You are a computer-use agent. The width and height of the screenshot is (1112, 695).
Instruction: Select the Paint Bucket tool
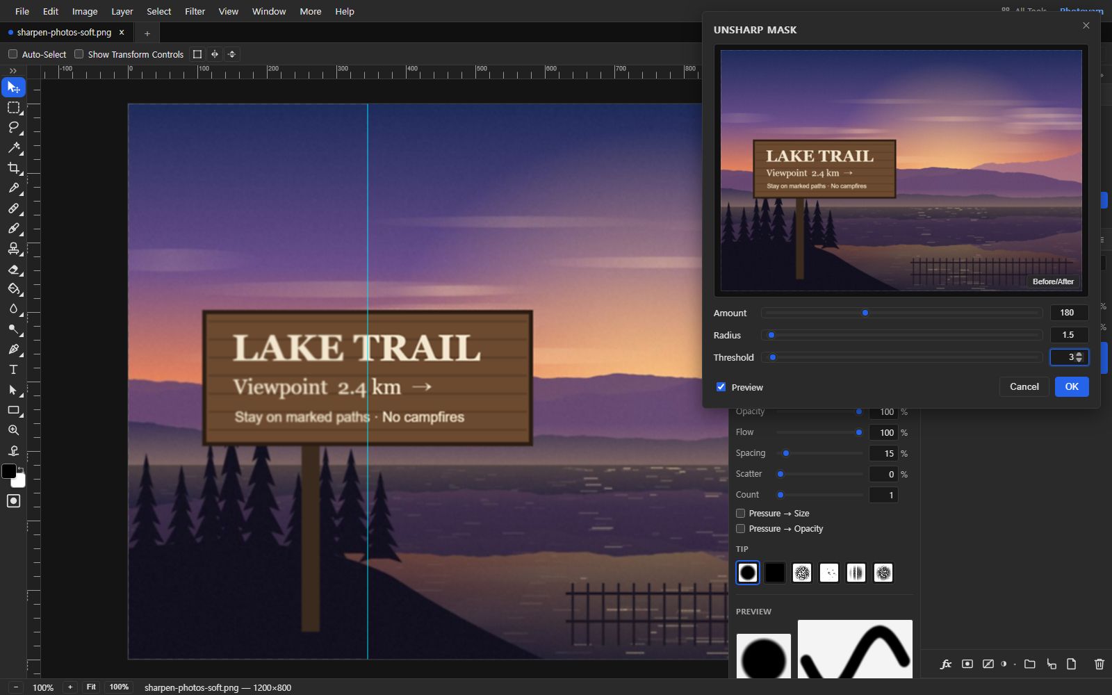point(13,288)
